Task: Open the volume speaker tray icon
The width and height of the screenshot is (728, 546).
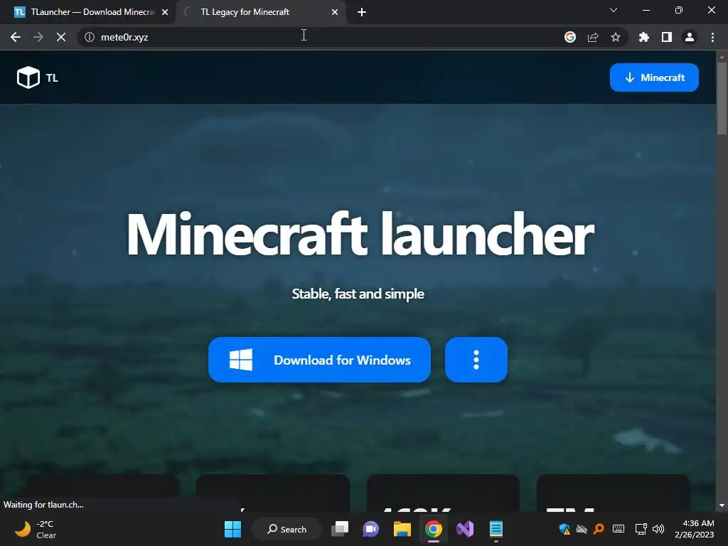Action: tap(658, 529)
